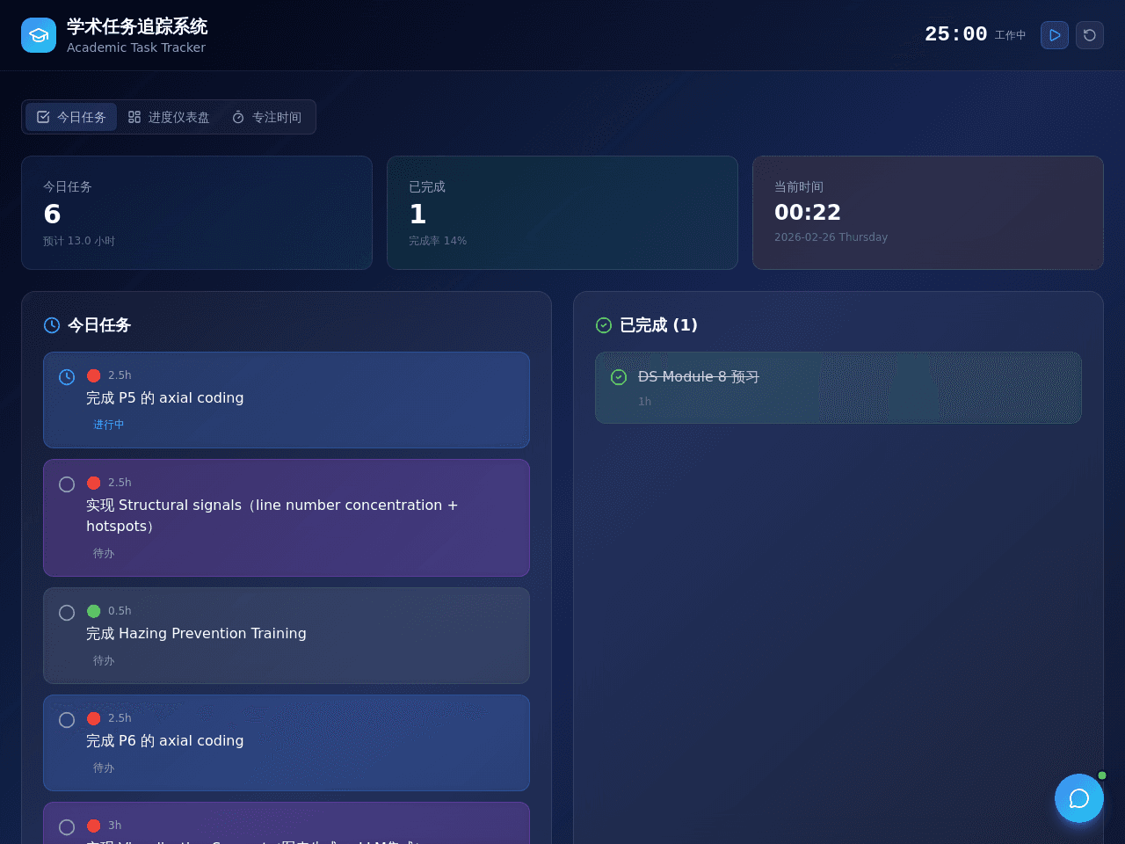Uncheck the completed DS Module 8 task
This screenshot has height=844, width=1125.
pos(619,377)
